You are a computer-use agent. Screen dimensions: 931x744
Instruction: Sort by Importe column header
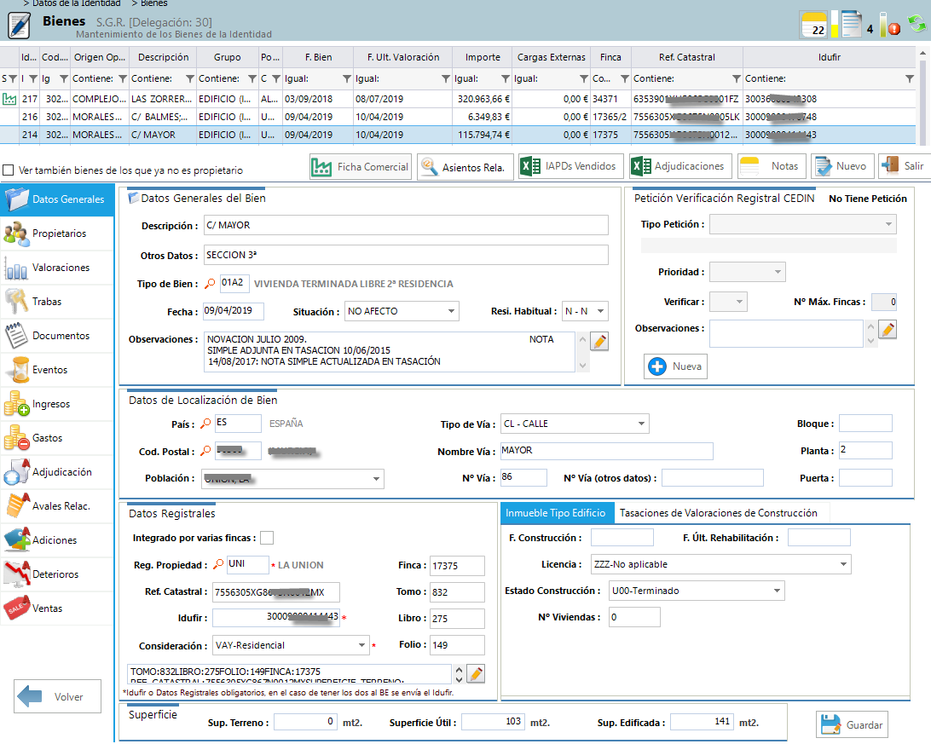click(x=483, y=58)
